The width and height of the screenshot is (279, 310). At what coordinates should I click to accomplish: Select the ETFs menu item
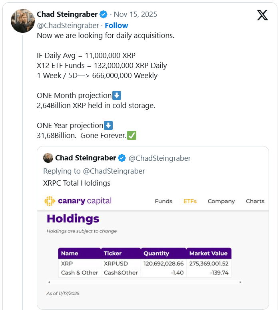tap(190, 201)
